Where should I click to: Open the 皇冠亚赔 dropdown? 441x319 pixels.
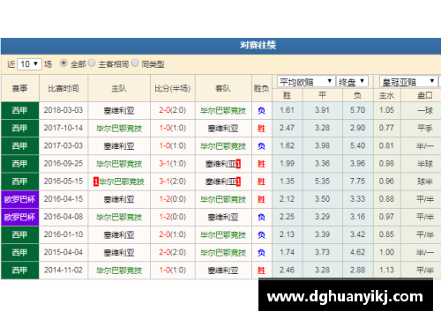pos(408,81)
